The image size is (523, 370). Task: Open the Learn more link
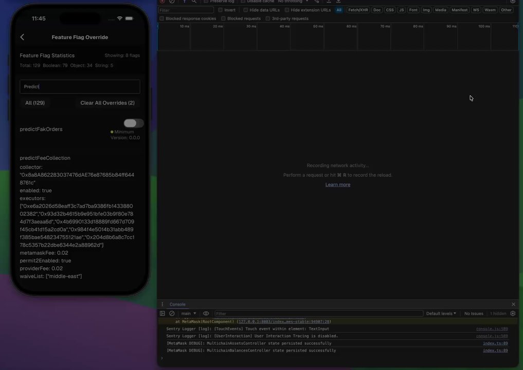tap(337, 184)
